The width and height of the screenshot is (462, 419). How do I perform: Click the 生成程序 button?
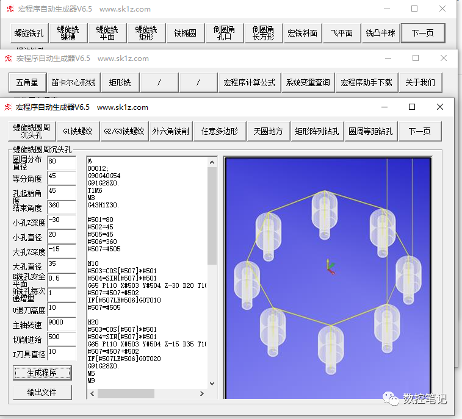(x=42, y=373)
